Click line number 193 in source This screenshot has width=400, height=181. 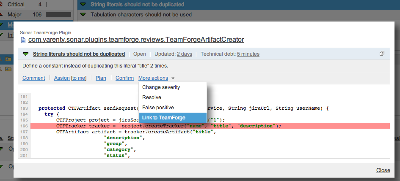click(24, 108)
